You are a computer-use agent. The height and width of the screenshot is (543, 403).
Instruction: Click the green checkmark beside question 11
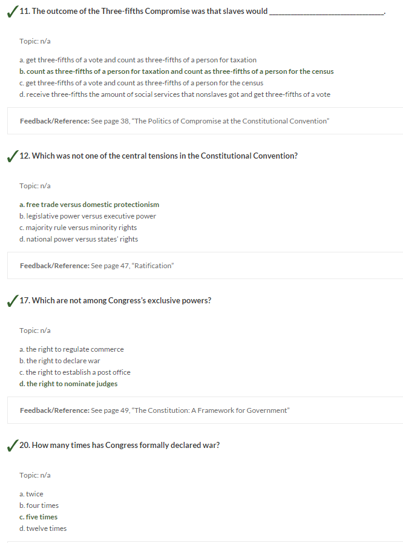point(13,12)
